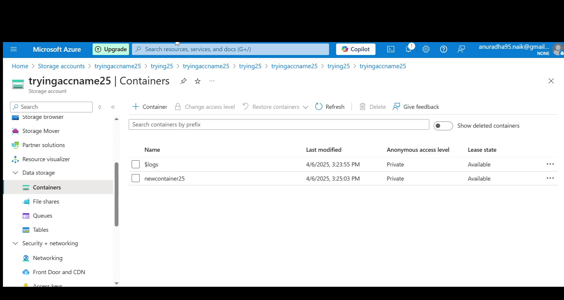Sort by the Lease state column header

point(482,150)
